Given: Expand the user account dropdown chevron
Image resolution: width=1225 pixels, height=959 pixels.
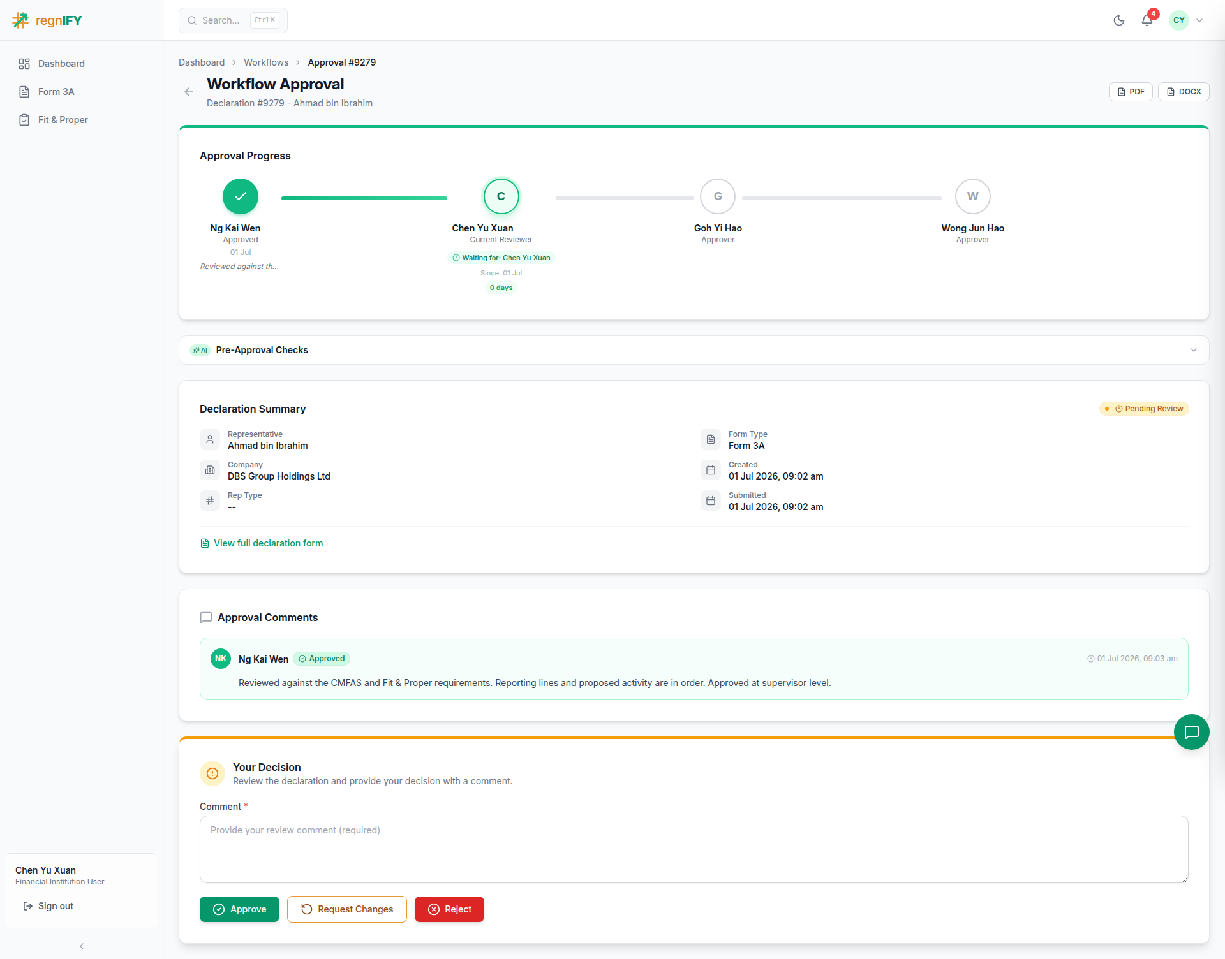Looking at the screenshot, I should click(x=1199, y=20).
